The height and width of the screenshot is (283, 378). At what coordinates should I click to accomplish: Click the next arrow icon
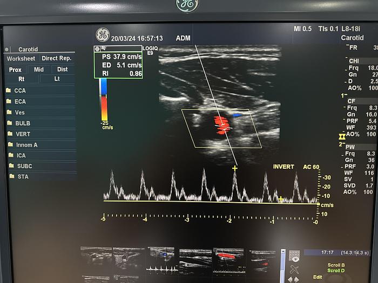pos(297,280)
